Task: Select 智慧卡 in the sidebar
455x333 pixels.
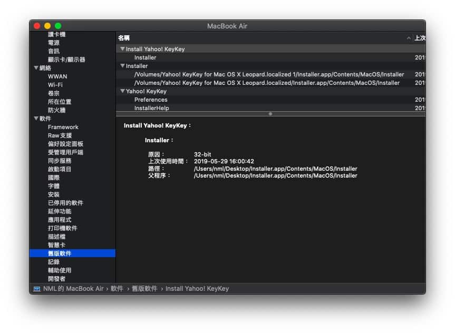Action: point(56,244)
